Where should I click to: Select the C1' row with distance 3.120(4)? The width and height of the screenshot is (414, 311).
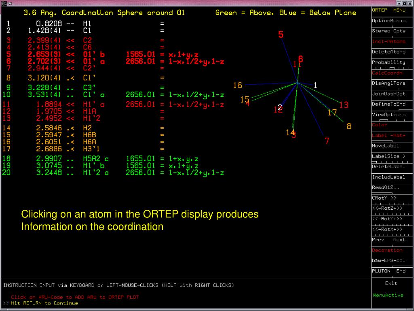(86, 78)
